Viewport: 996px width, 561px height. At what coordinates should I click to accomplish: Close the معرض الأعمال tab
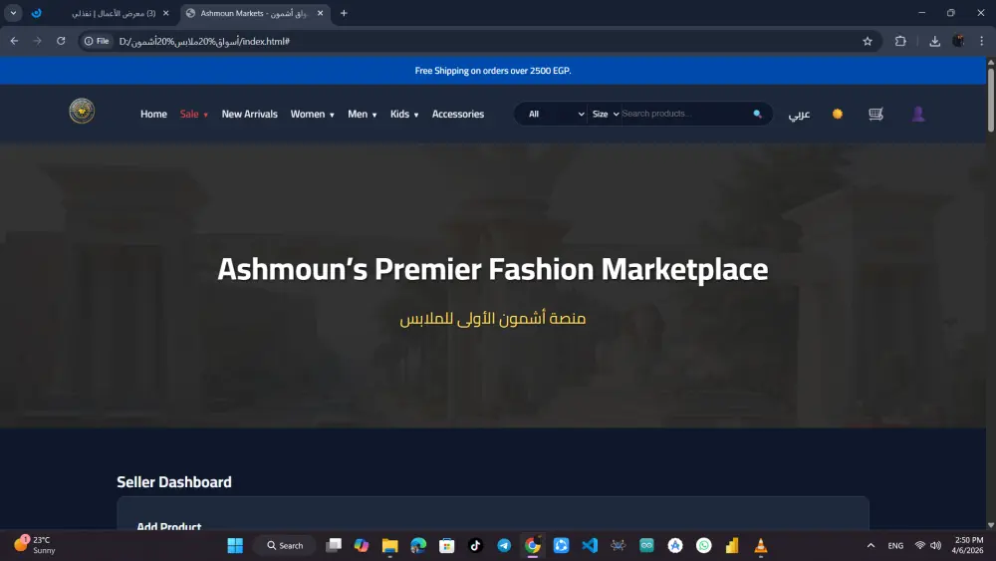(x=165, y=13)
